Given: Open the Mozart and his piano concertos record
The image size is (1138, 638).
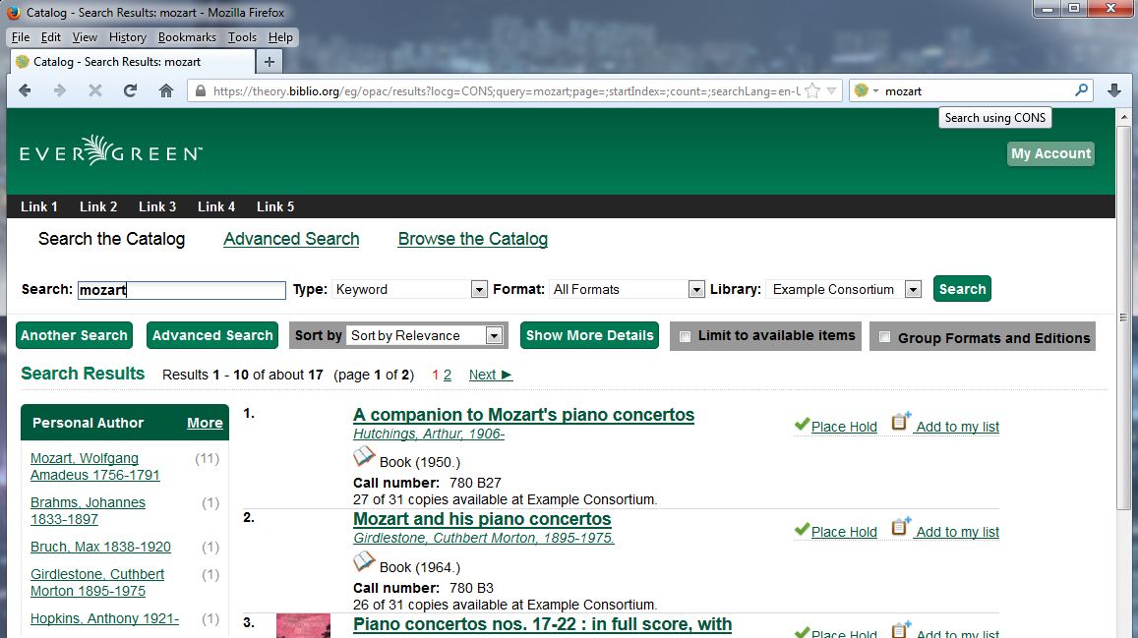Looking at the screenshot, I should click(x=482, y=519).
